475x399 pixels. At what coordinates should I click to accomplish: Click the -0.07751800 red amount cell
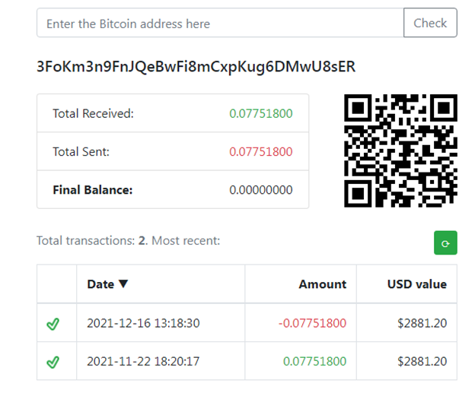click(312, 323)
